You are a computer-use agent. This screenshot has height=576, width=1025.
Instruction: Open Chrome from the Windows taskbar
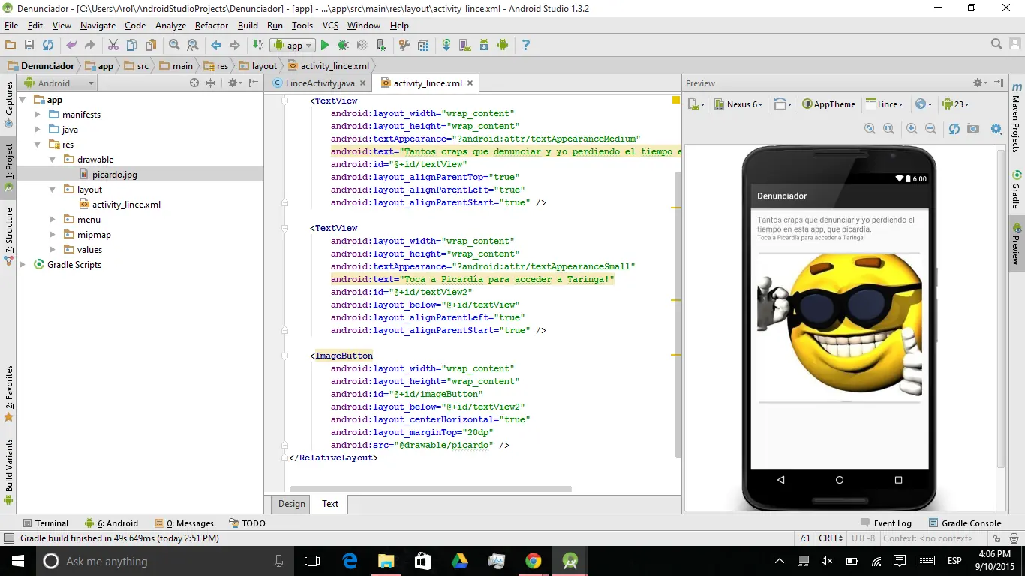534,561
